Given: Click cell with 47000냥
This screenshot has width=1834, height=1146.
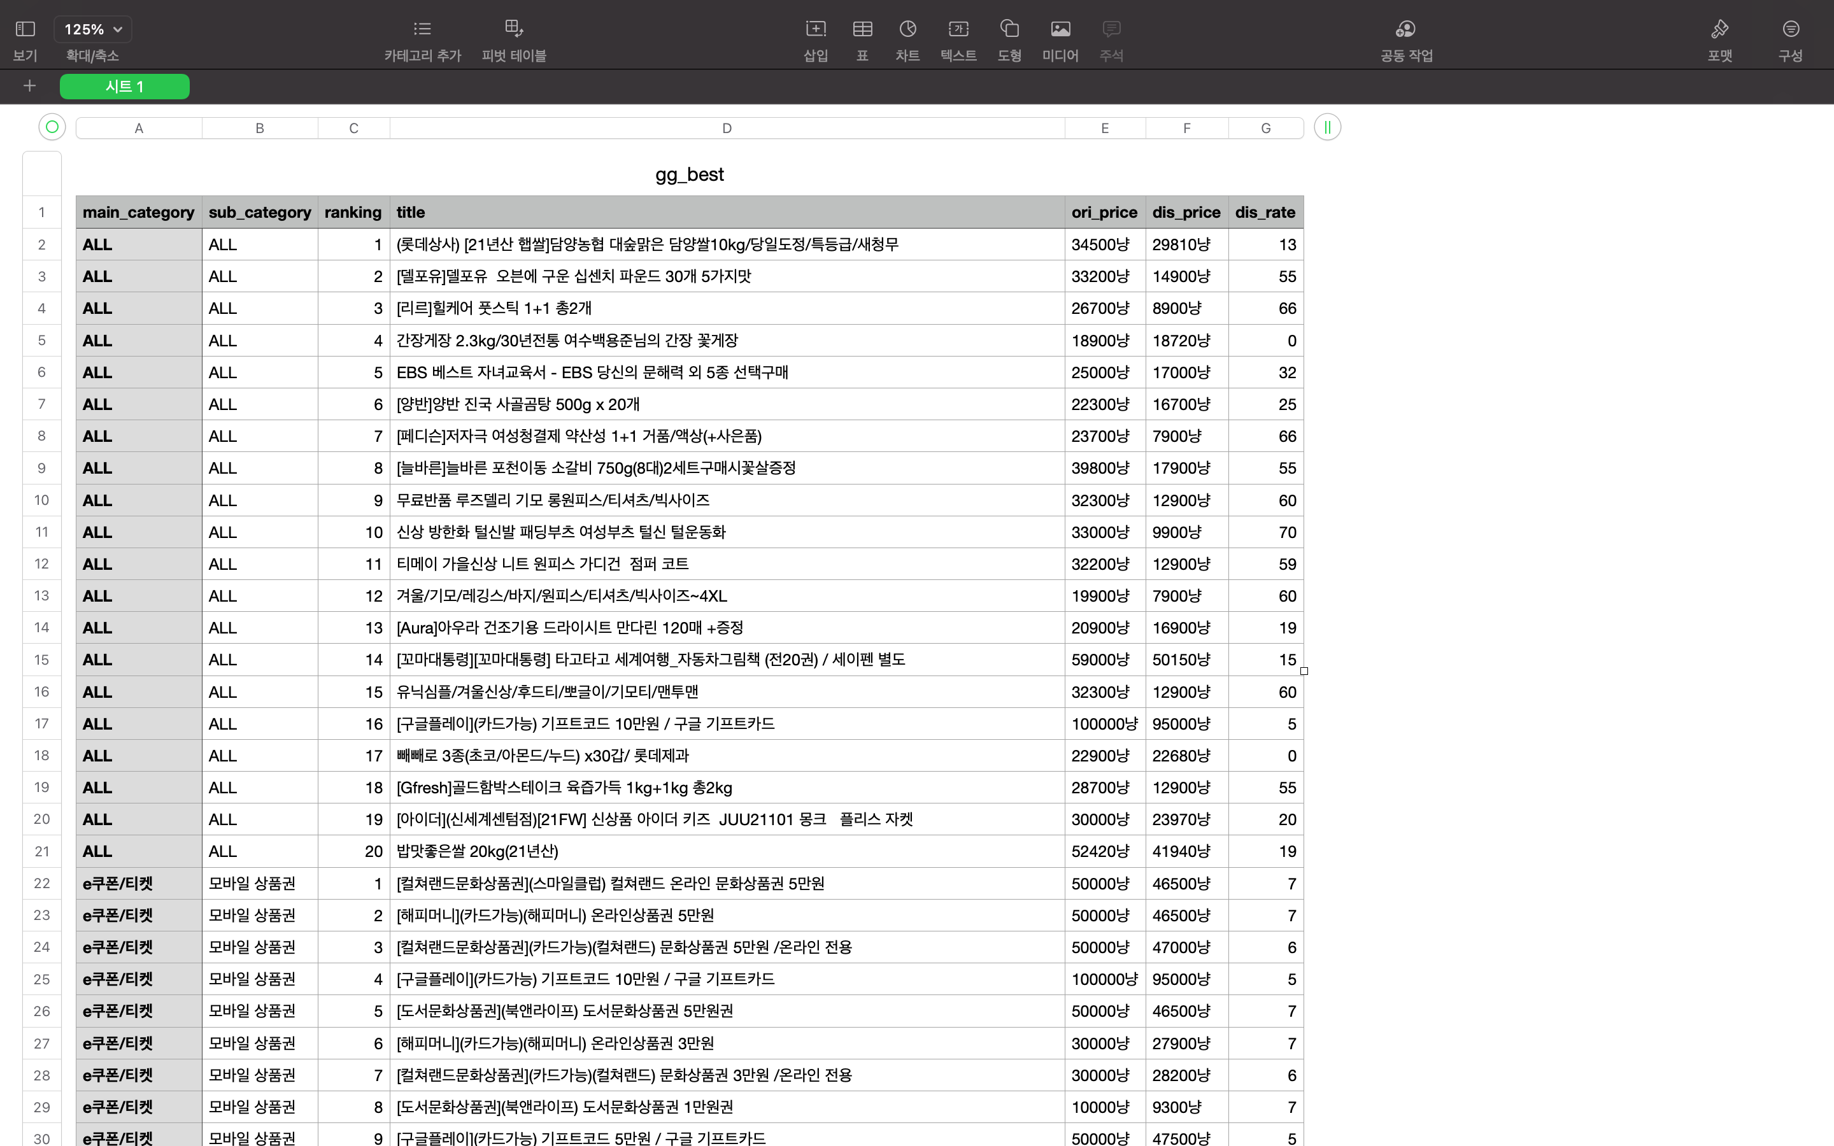Looking at the screenshot, I should (1187, 947).
